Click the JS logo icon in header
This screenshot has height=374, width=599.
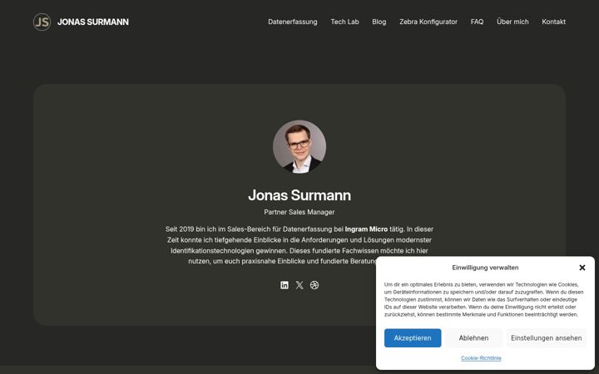coord(42,22)
